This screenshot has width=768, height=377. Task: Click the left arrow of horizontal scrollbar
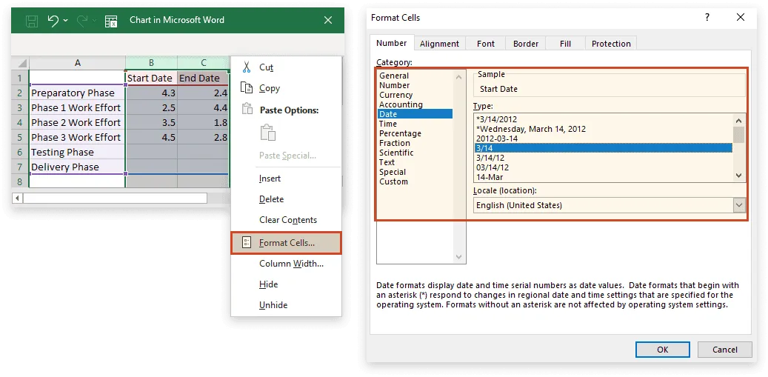(18, 198)
